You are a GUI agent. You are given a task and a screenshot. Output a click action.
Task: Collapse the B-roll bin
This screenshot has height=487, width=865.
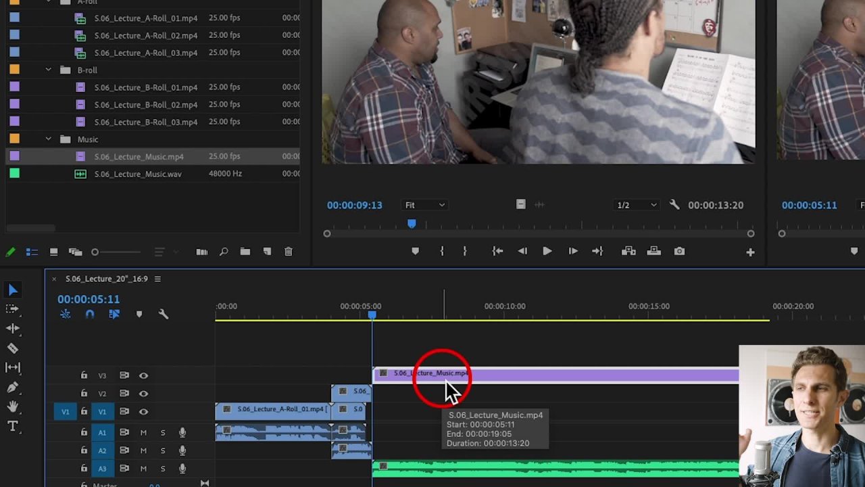point(49,70)
